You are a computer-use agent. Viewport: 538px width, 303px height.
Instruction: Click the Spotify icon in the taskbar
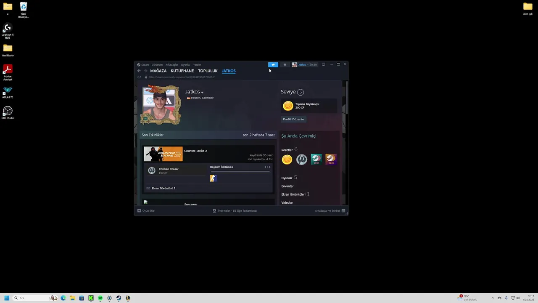(x=100, y=298)
